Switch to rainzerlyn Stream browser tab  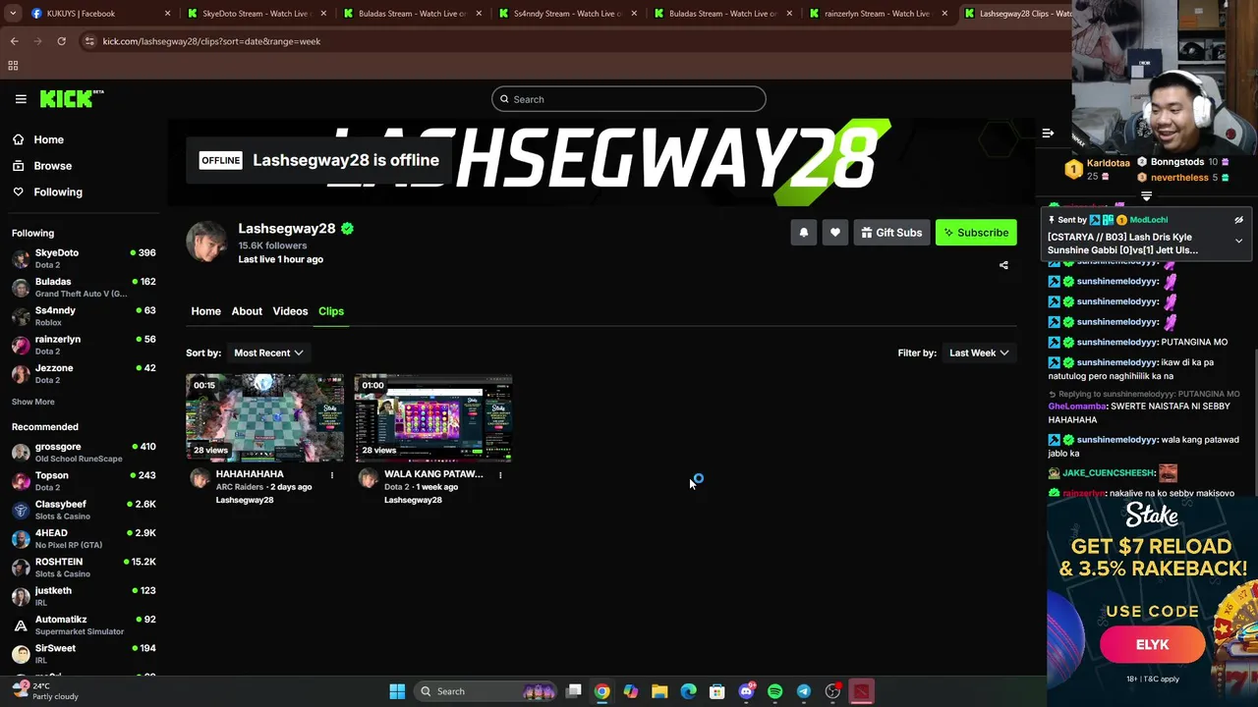click(x=879, y=13)
